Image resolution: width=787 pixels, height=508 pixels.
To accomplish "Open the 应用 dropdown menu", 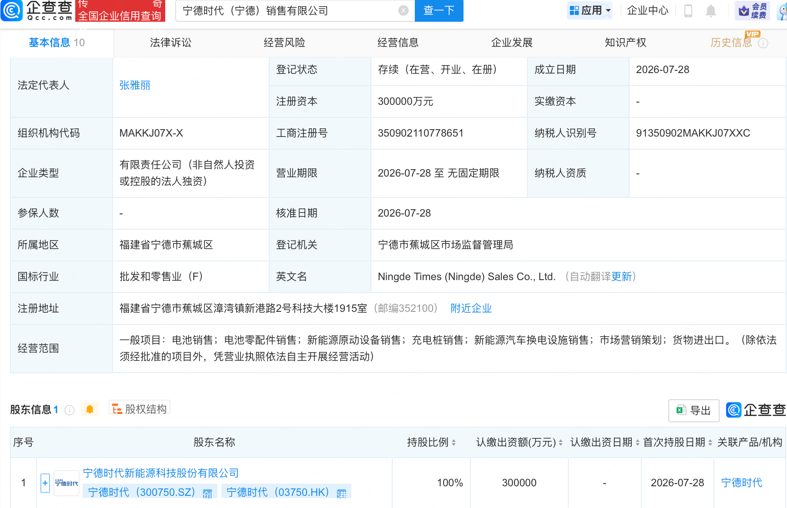I will [x=590, y=10].
